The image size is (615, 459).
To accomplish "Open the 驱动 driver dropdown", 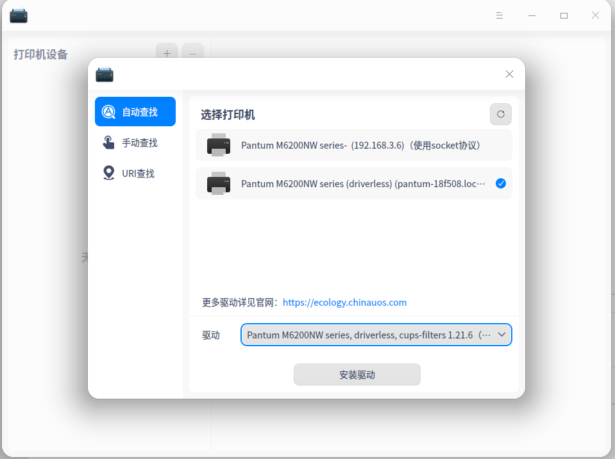I will pyautogui.click(x=376, y=334).
